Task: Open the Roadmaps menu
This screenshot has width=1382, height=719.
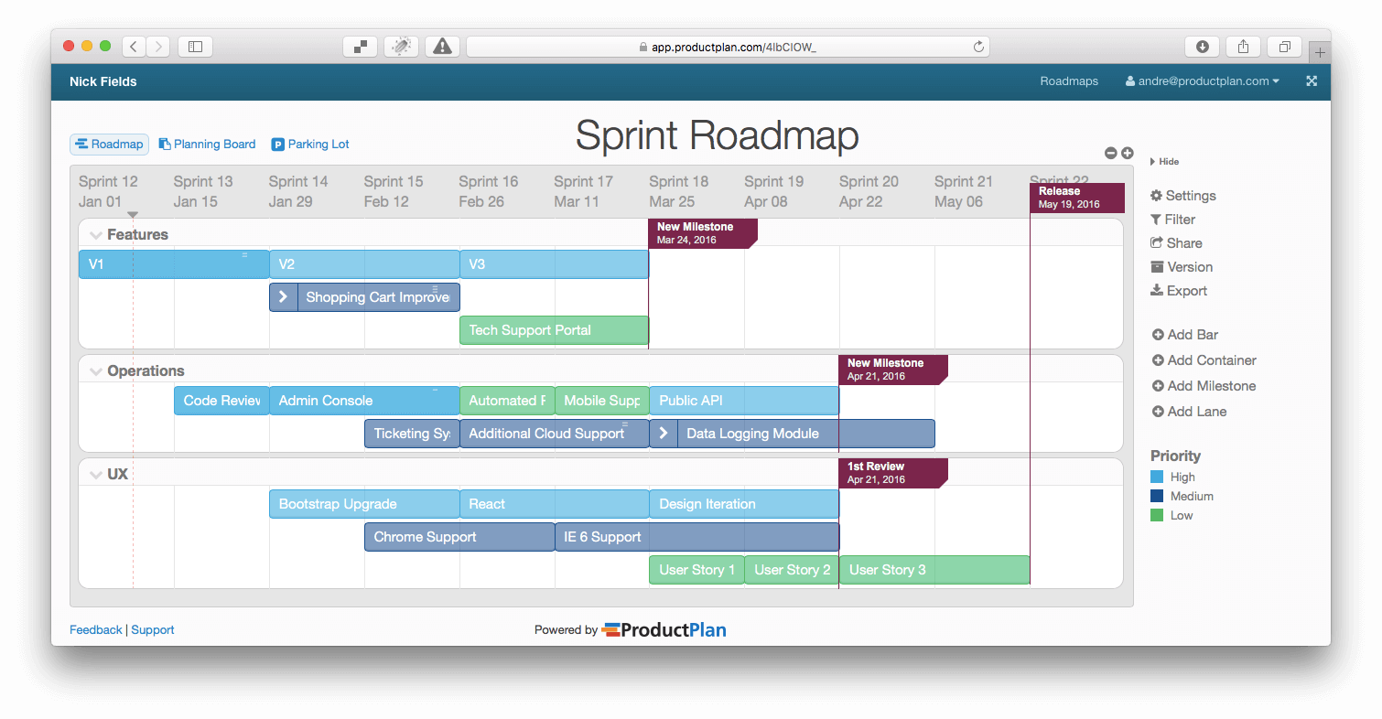Action: pos(1068,81)
